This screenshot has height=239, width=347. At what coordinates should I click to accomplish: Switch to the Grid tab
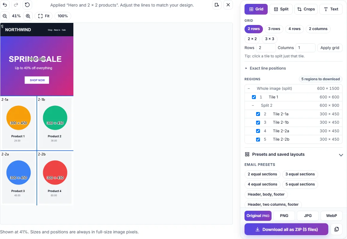click(256, 9)
